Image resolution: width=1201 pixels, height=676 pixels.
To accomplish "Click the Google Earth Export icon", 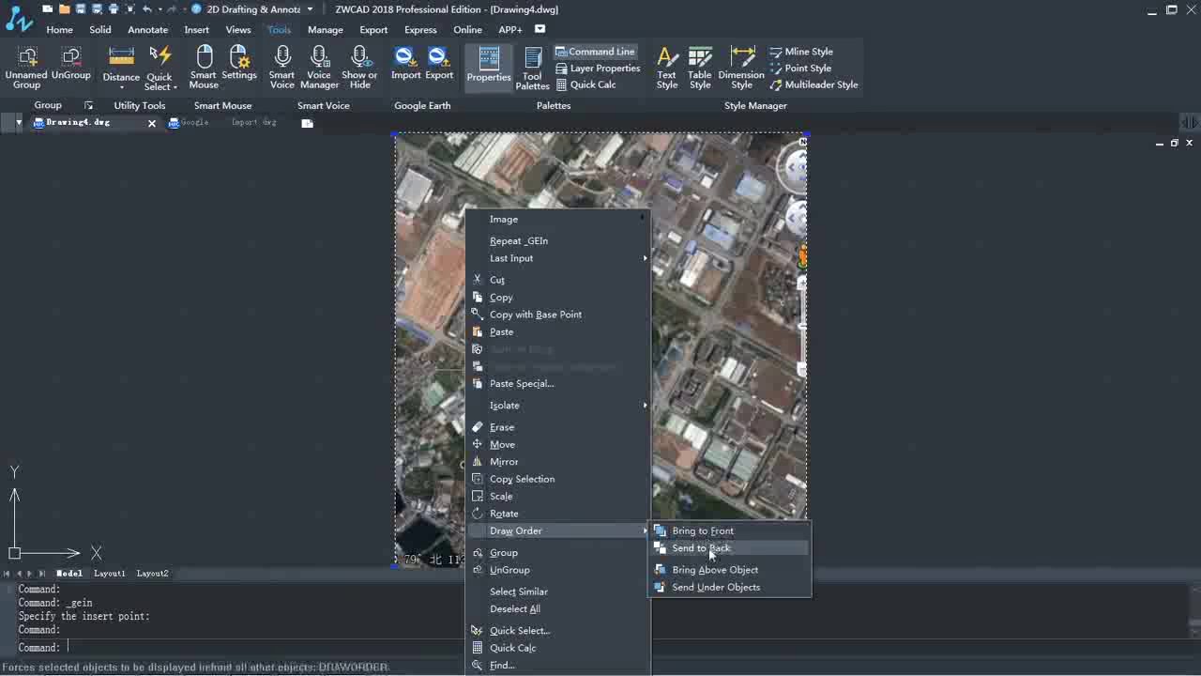I will coord(439,64).
